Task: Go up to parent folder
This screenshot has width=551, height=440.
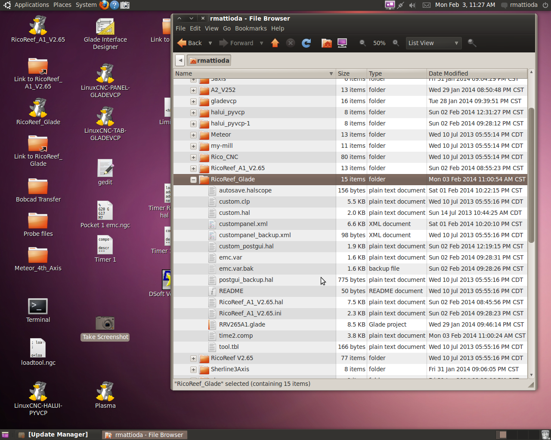Action: [x=275, y=43]
